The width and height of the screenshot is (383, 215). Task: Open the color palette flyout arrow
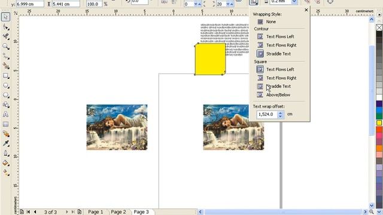point(379,14)
